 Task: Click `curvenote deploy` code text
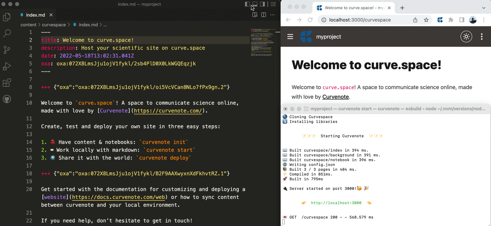click(x=164, y=158)
